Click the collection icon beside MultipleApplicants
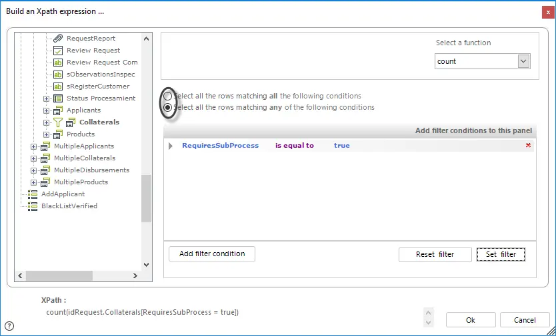 45,146
